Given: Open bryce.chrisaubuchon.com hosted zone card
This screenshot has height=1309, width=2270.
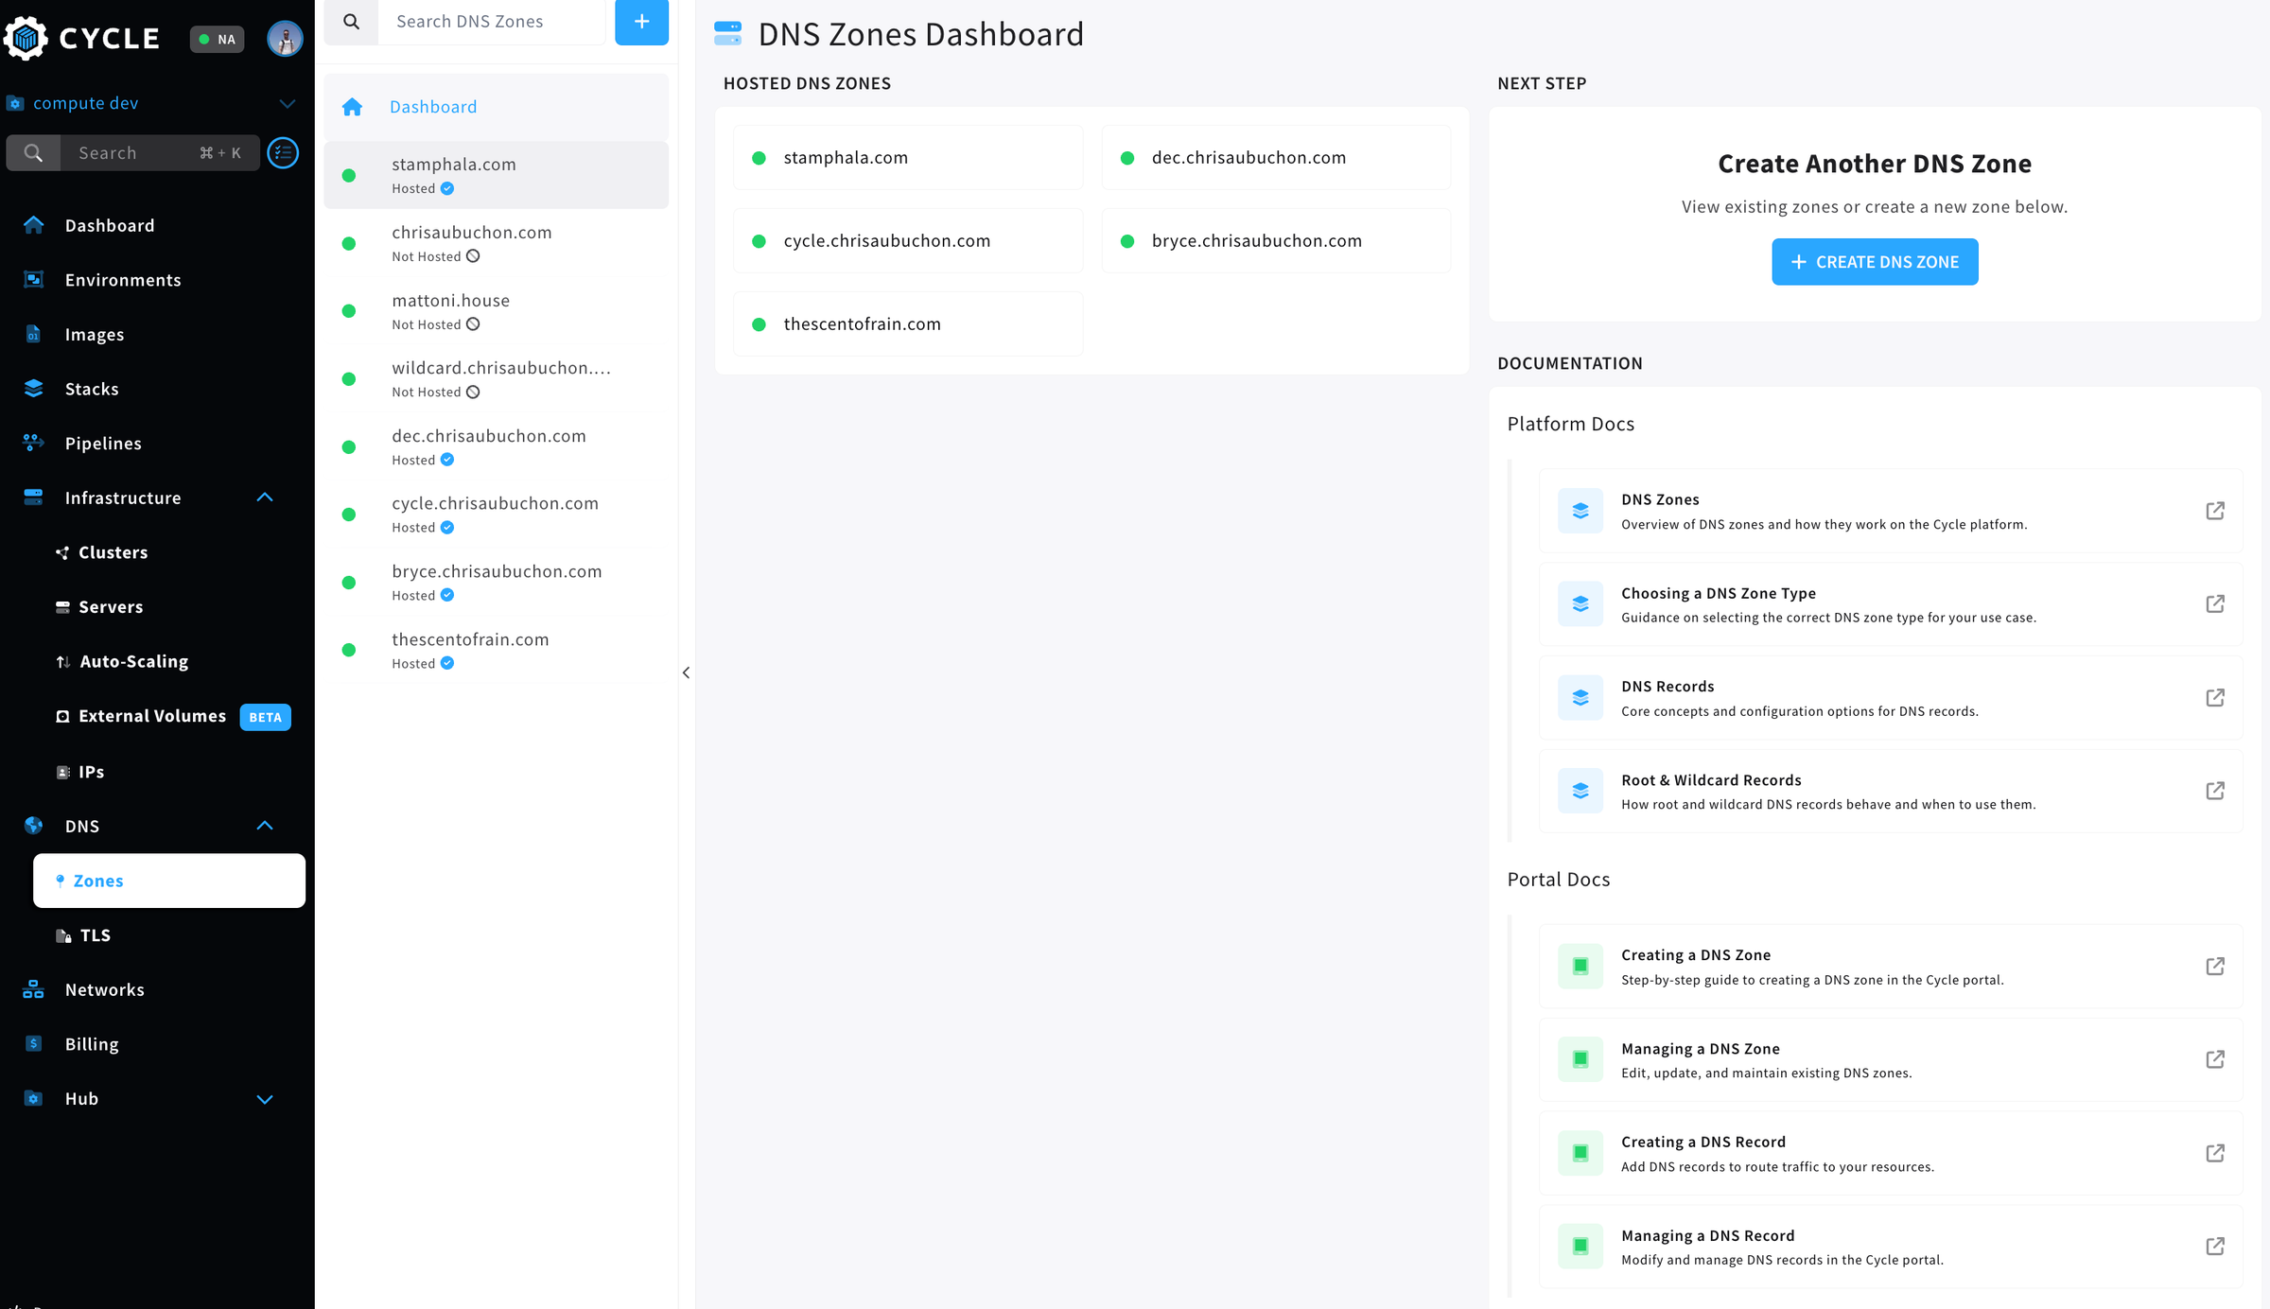Looking at the screenshot, I should pyautogui.click(x=1276, y=241).
